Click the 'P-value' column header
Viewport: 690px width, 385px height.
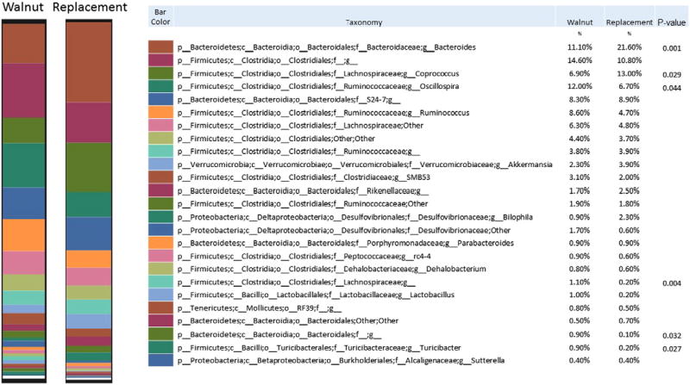pyautogui.click(x=672, y=22)
